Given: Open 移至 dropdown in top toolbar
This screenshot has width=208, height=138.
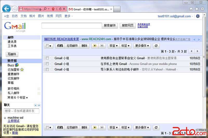Looking at the screenshot, I should (x=114, y=46).
